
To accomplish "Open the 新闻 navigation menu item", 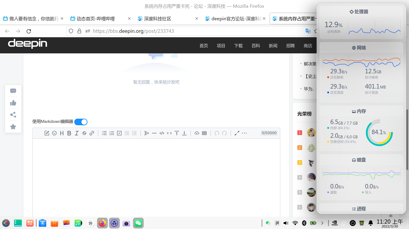I will [x=273, y=46].
